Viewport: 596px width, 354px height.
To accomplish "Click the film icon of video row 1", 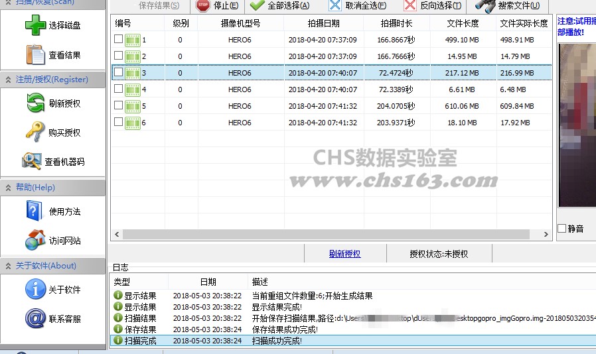I will [x=133, y=40].
